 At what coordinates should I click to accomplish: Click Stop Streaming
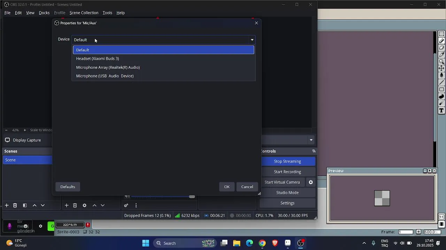[x=287, y=161]
